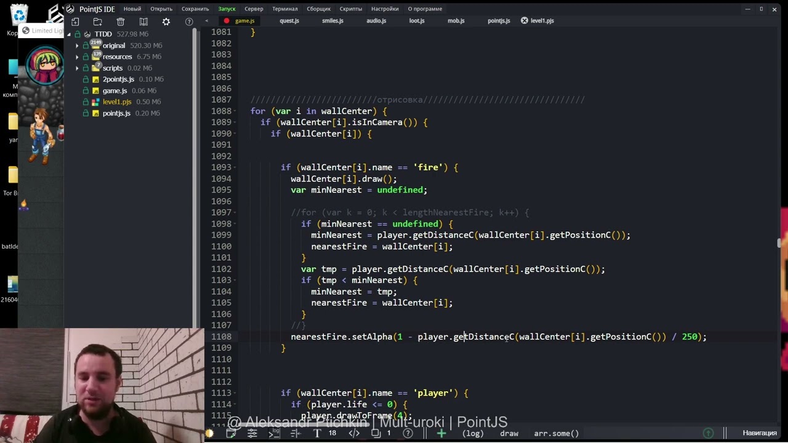This screenshot has height=443, width=788.
Task: Expand the original folder arrow
Action: coord(77,46)
